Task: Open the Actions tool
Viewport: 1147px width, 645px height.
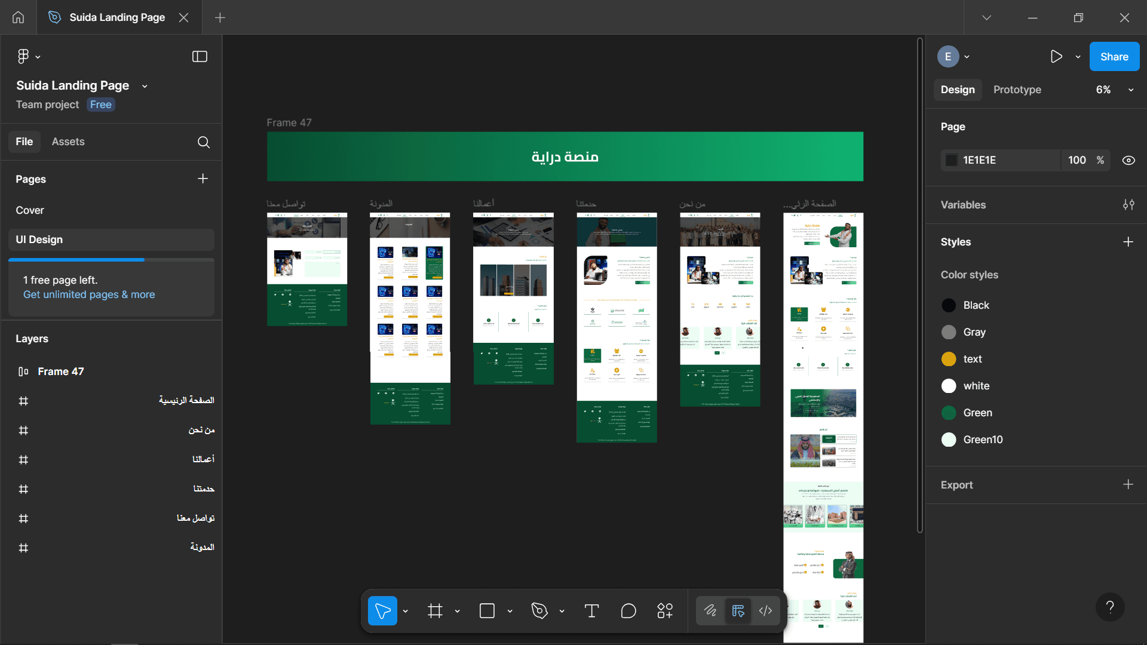Action: point(665,611)
